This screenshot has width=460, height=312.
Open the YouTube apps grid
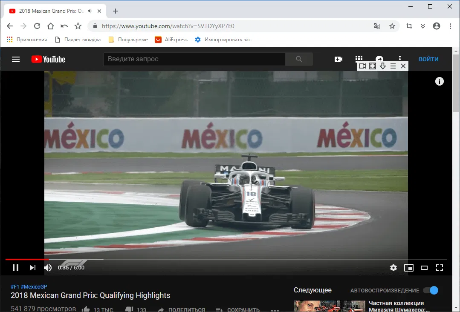tap(359, 57)
